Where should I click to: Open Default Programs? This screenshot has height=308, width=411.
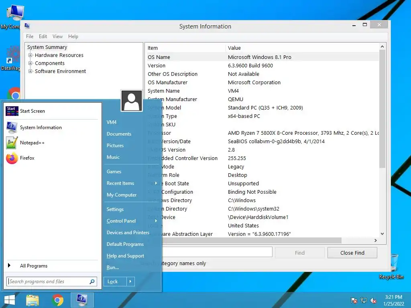click(x=125, y=244)
